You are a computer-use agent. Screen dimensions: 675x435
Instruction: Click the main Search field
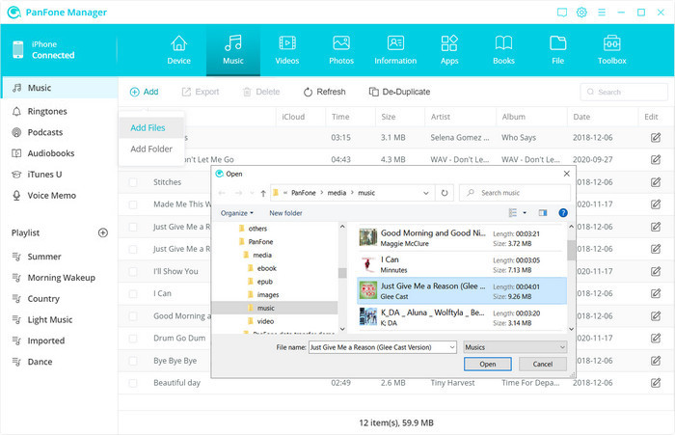(624, 92)
